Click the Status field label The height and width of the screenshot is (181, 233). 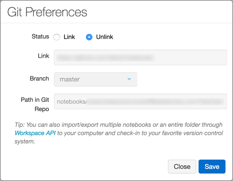40,37
